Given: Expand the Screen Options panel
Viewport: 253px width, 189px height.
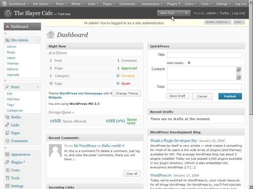Looking at the screenshot, I should tap(218, 22).
